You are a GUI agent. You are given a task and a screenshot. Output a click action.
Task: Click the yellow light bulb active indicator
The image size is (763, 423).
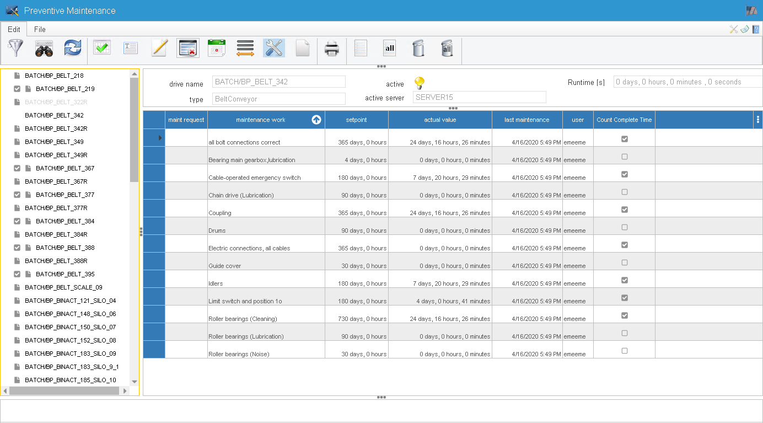pos(420,83)
